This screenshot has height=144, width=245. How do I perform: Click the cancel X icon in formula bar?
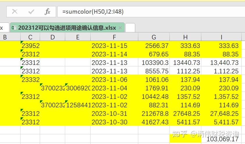[15, 12]
